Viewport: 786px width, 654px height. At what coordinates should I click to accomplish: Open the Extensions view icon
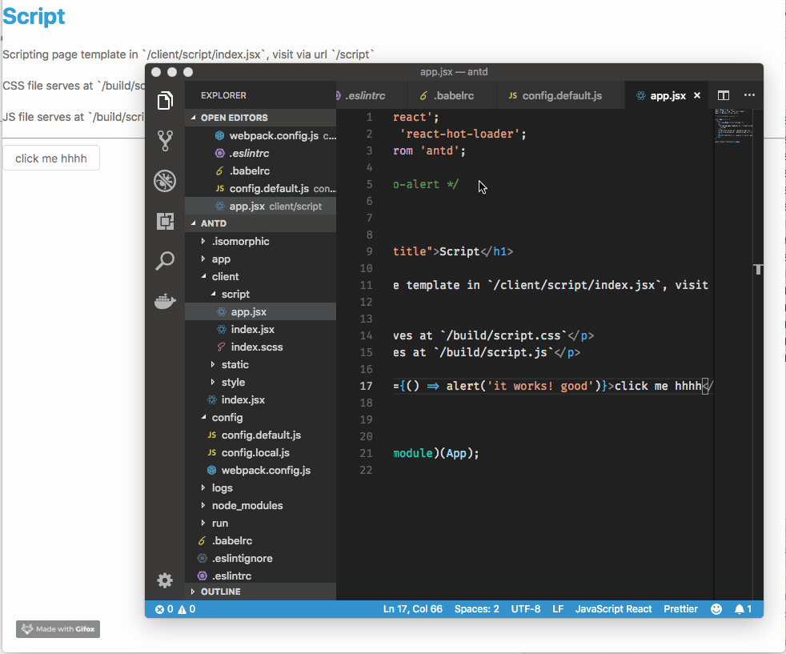(x=165, y=221)
